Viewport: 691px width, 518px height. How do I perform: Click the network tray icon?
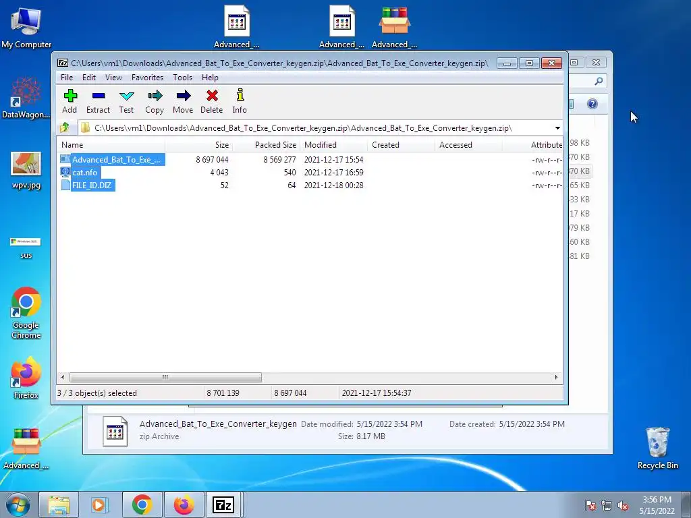tap(607, 506)
